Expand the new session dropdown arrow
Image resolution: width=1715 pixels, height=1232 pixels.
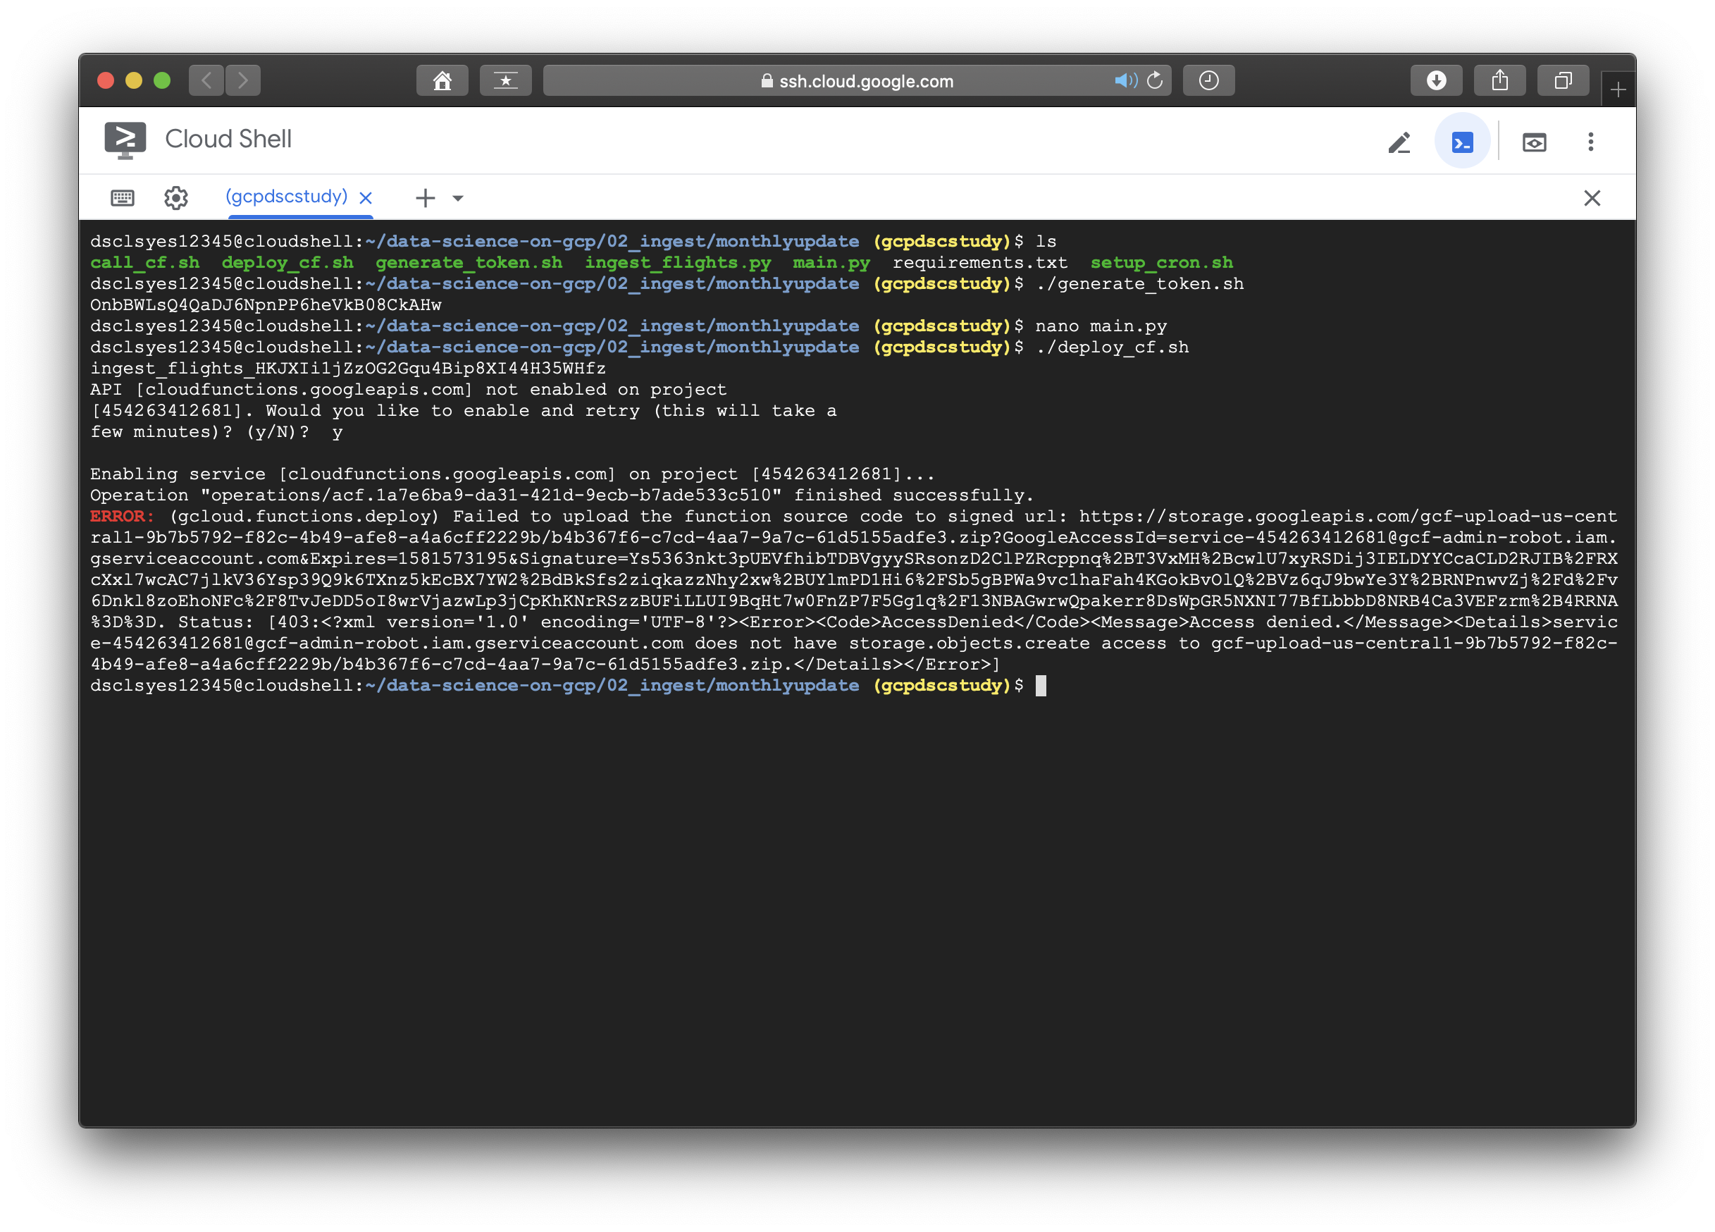(457, 199)
